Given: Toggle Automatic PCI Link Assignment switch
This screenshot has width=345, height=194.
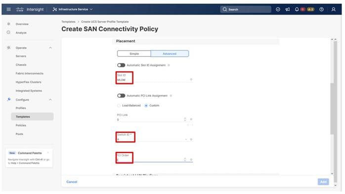Looking at the screenshot, I should [x=121, y=96].
